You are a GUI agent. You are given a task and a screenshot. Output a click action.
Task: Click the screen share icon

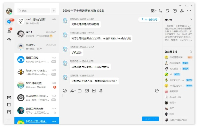coord(175,11)
